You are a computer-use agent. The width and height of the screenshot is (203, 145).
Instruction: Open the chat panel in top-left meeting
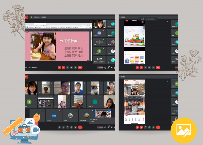[111, 68]
